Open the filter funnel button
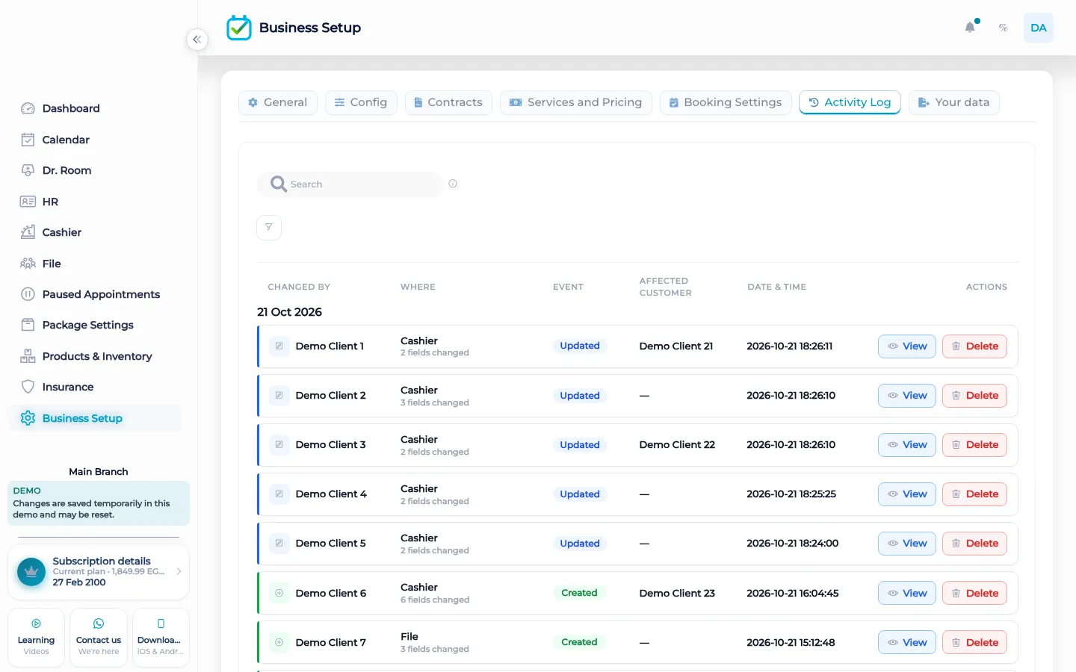Image resolution: width=1076 pixels, height=672 pixels. [269, 228]
